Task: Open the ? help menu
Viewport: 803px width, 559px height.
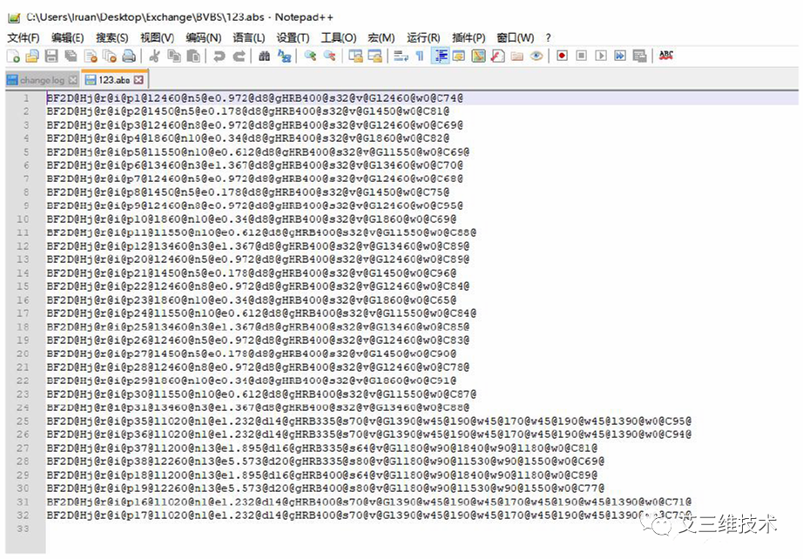Action: click(x=548, y=38)
